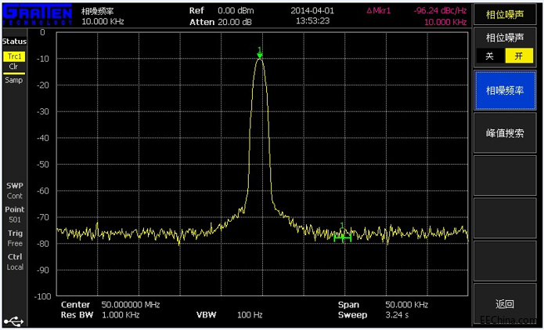Click the 13:53:23 time display
The height and width of the screenshot is (330, 544).
coord(312,21)
